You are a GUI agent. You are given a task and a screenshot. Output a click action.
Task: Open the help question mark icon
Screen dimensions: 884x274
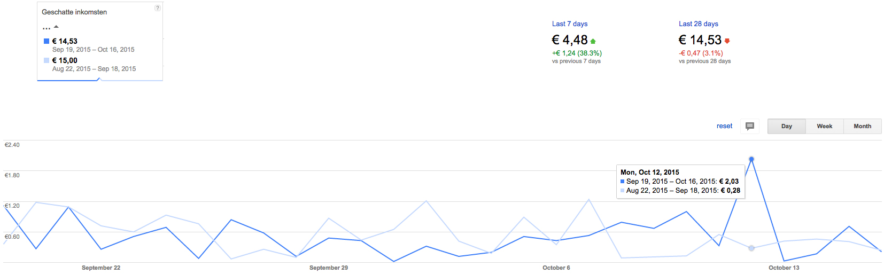(157, 8)
